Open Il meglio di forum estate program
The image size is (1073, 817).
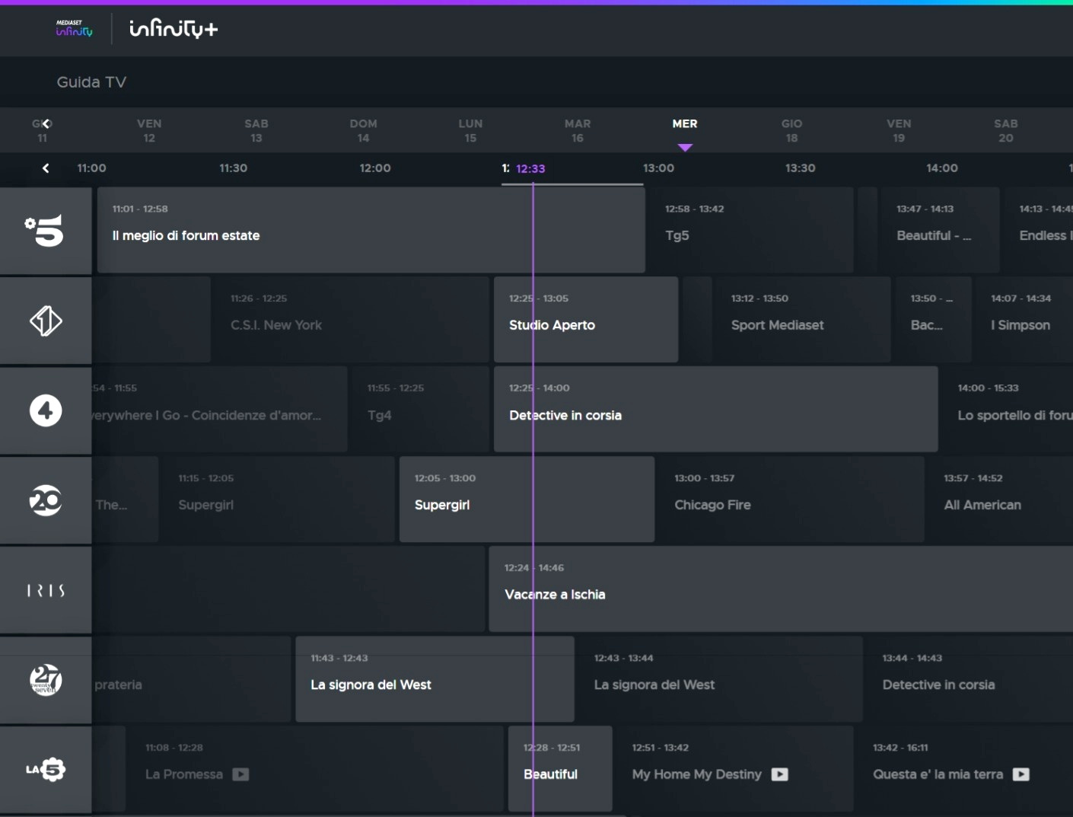coord(371,230)
